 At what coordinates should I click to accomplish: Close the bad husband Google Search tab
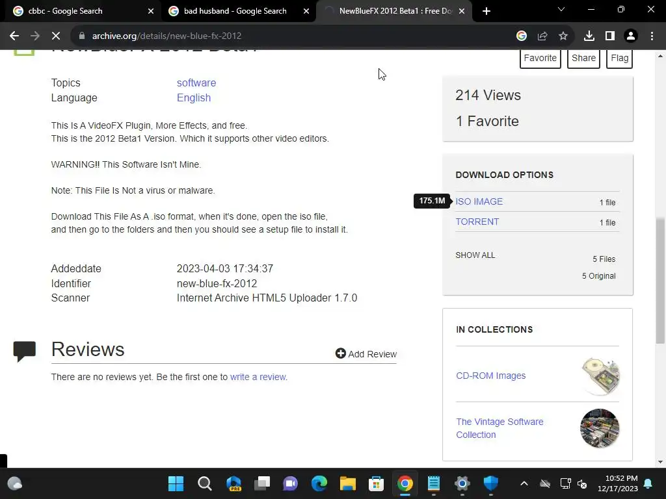[306, 11]
